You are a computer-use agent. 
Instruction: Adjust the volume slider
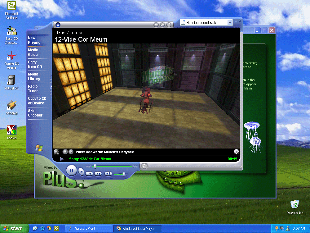pos(124,174)
